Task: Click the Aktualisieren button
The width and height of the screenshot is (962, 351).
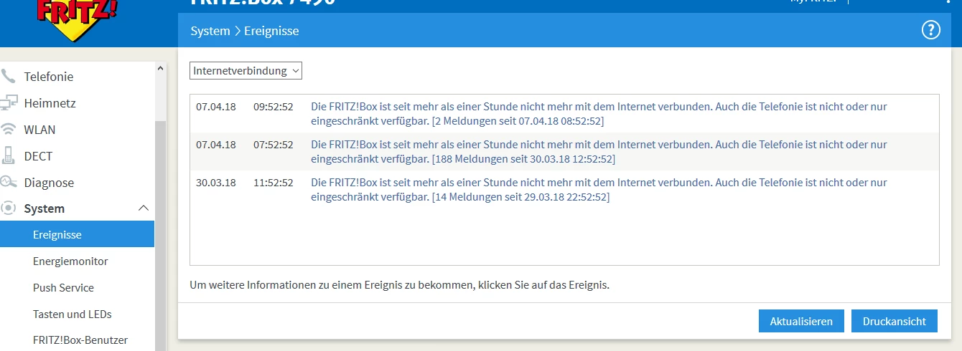Action: pyautogui.click(x=801, y=321)
